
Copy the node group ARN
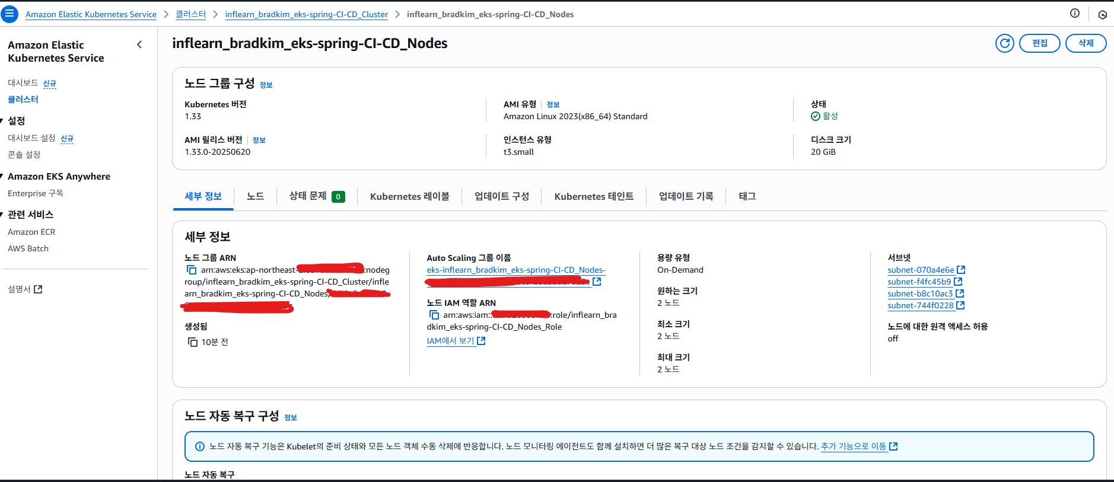192,270
